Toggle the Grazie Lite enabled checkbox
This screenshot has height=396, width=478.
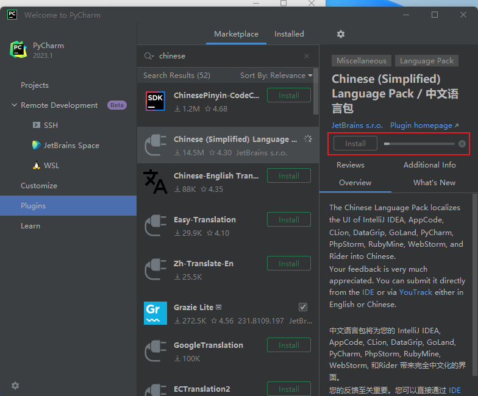click(303, 307)
